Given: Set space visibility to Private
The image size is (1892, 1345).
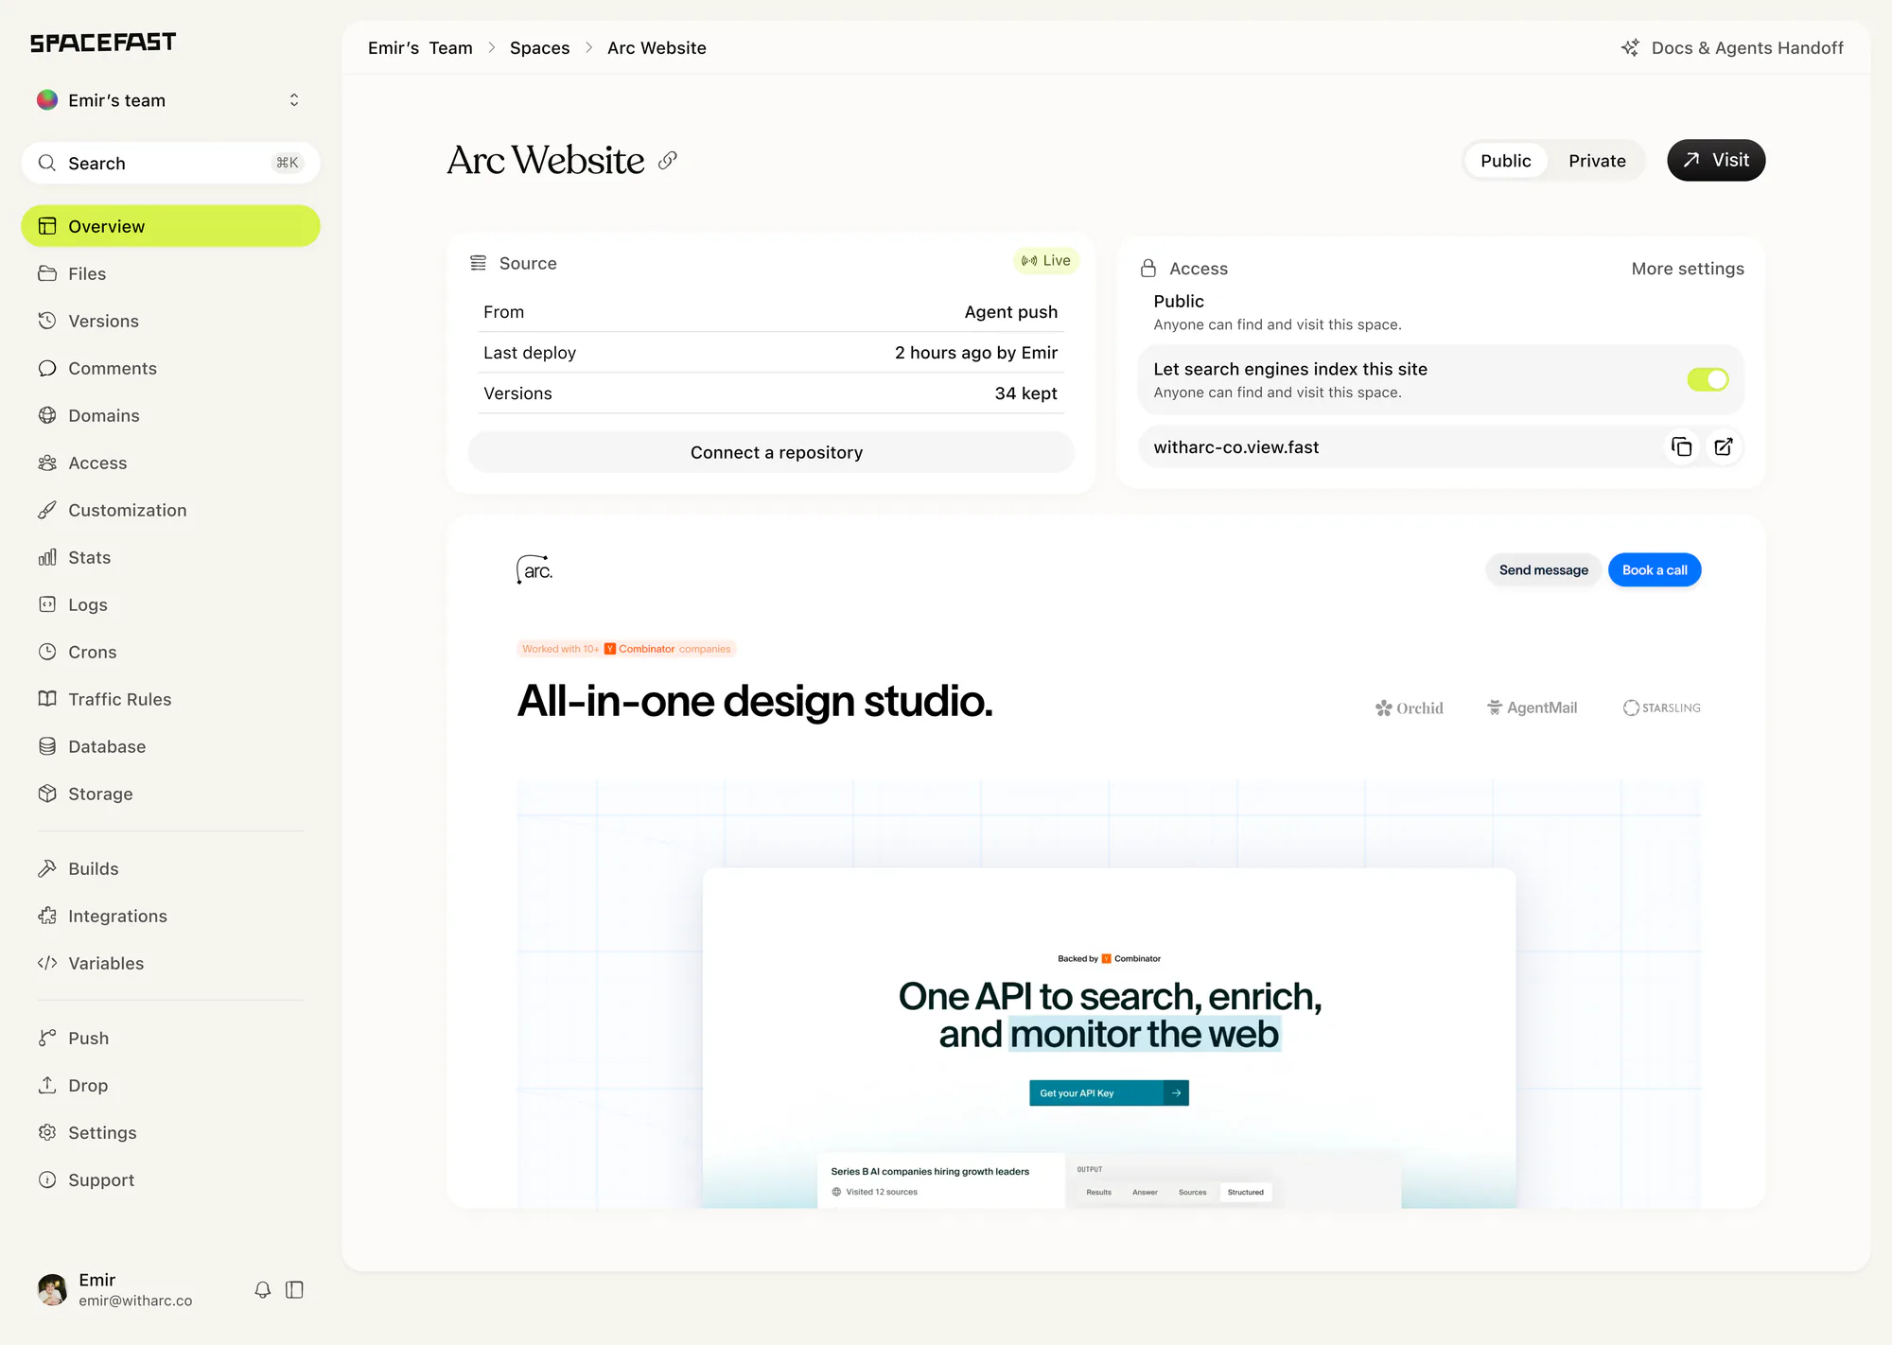Looking at the screenshot, I should tap(1597, 161).
